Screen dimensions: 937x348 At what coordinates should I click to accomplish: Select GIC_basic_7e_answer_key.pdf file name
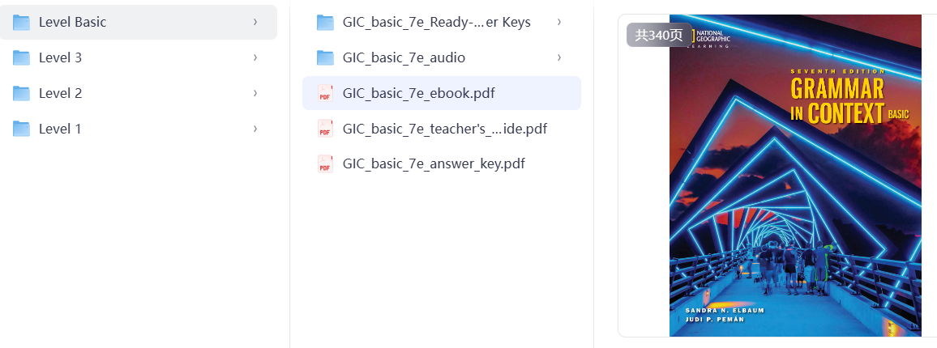click(x=434, y=164)
